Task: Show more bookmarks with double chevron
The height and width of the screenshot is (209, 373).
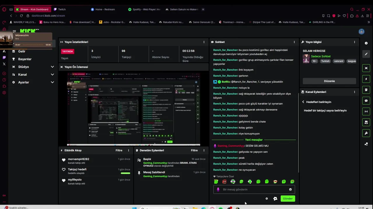Action: [369, 22]
